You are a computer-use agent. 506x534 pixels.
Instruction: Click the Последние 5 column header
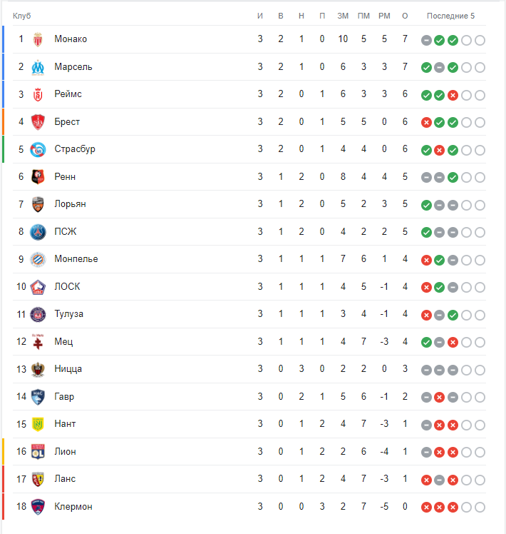[450, 16]
